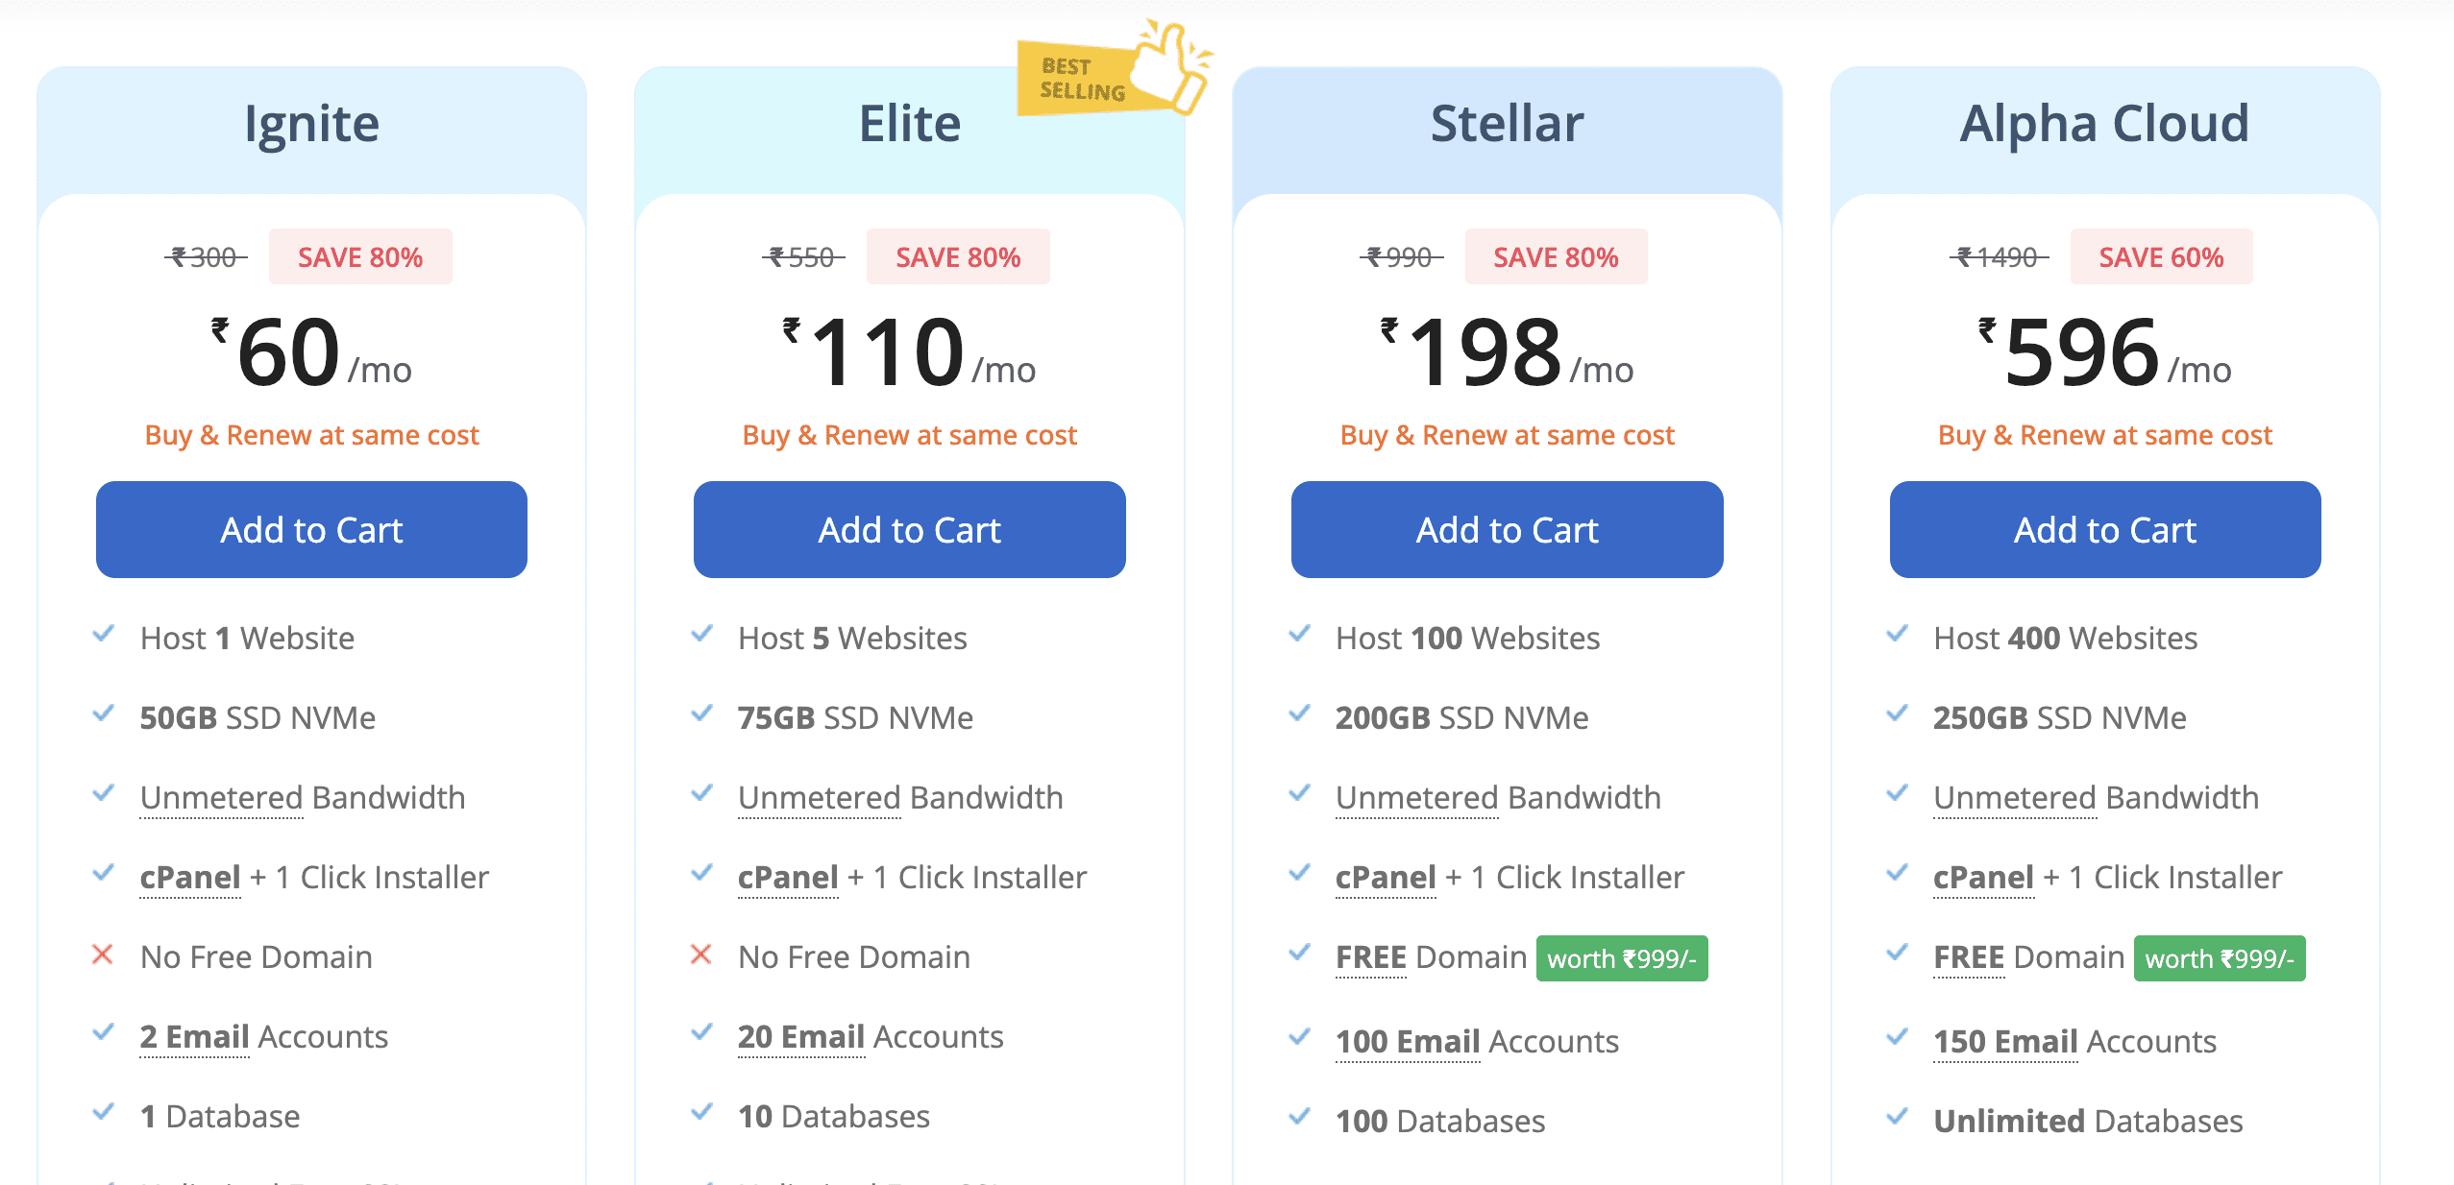
Task: Click the checkmark beside Unlimited Databases
Action: point(1897,1117)
